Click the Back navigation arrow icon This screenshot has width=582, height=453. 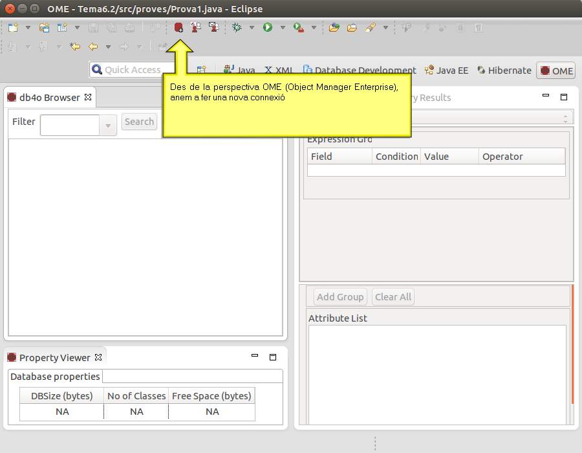point(93,47)
